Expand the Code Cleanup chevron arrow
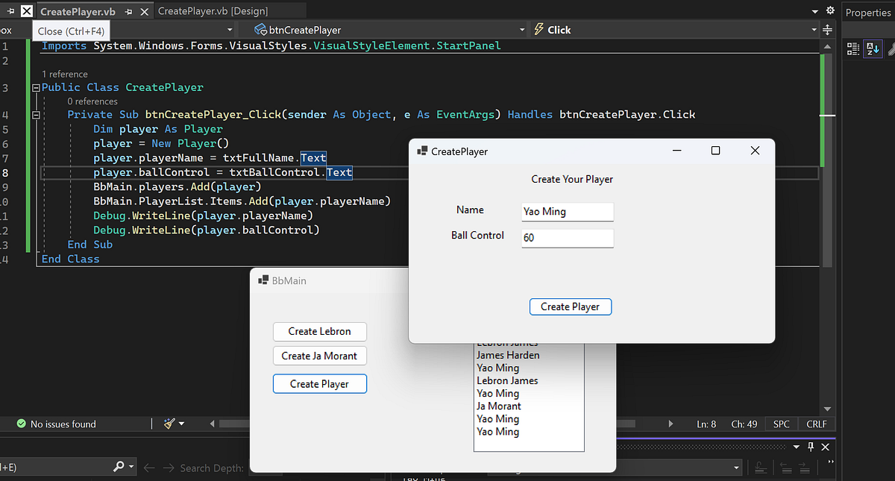Viewport: 895px width, 481px height. [183, 424]
